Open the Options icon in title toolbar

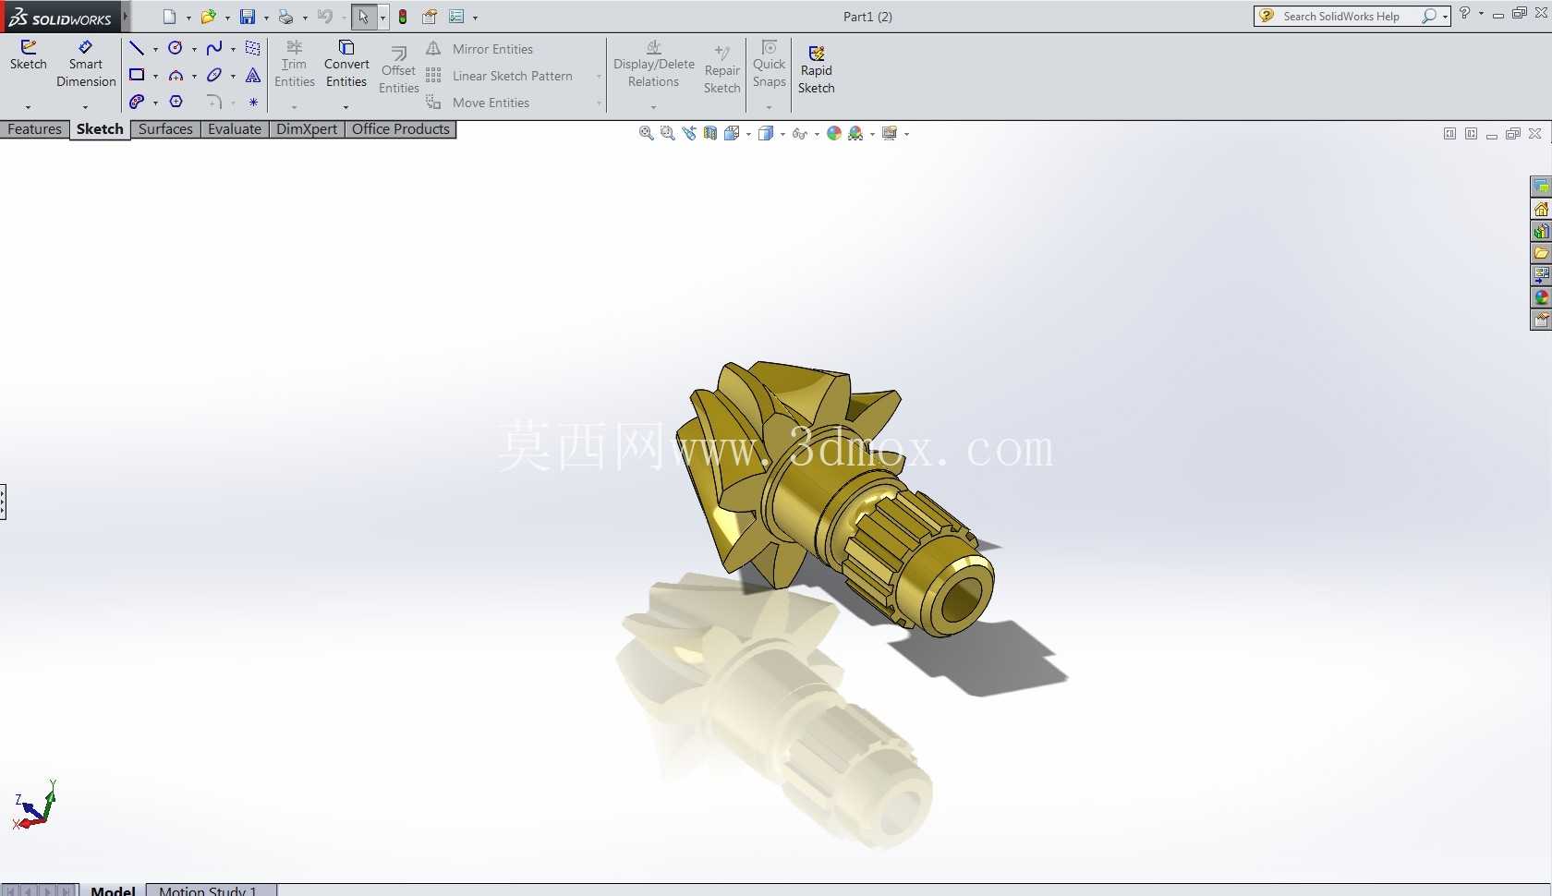pyautogui.click(x=456, y=17)
